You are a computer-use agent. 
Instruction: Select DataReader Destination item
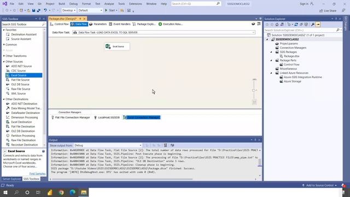26,113
